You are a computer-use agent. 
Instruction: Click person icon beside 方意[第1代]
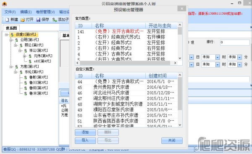(x=16, y=66)
